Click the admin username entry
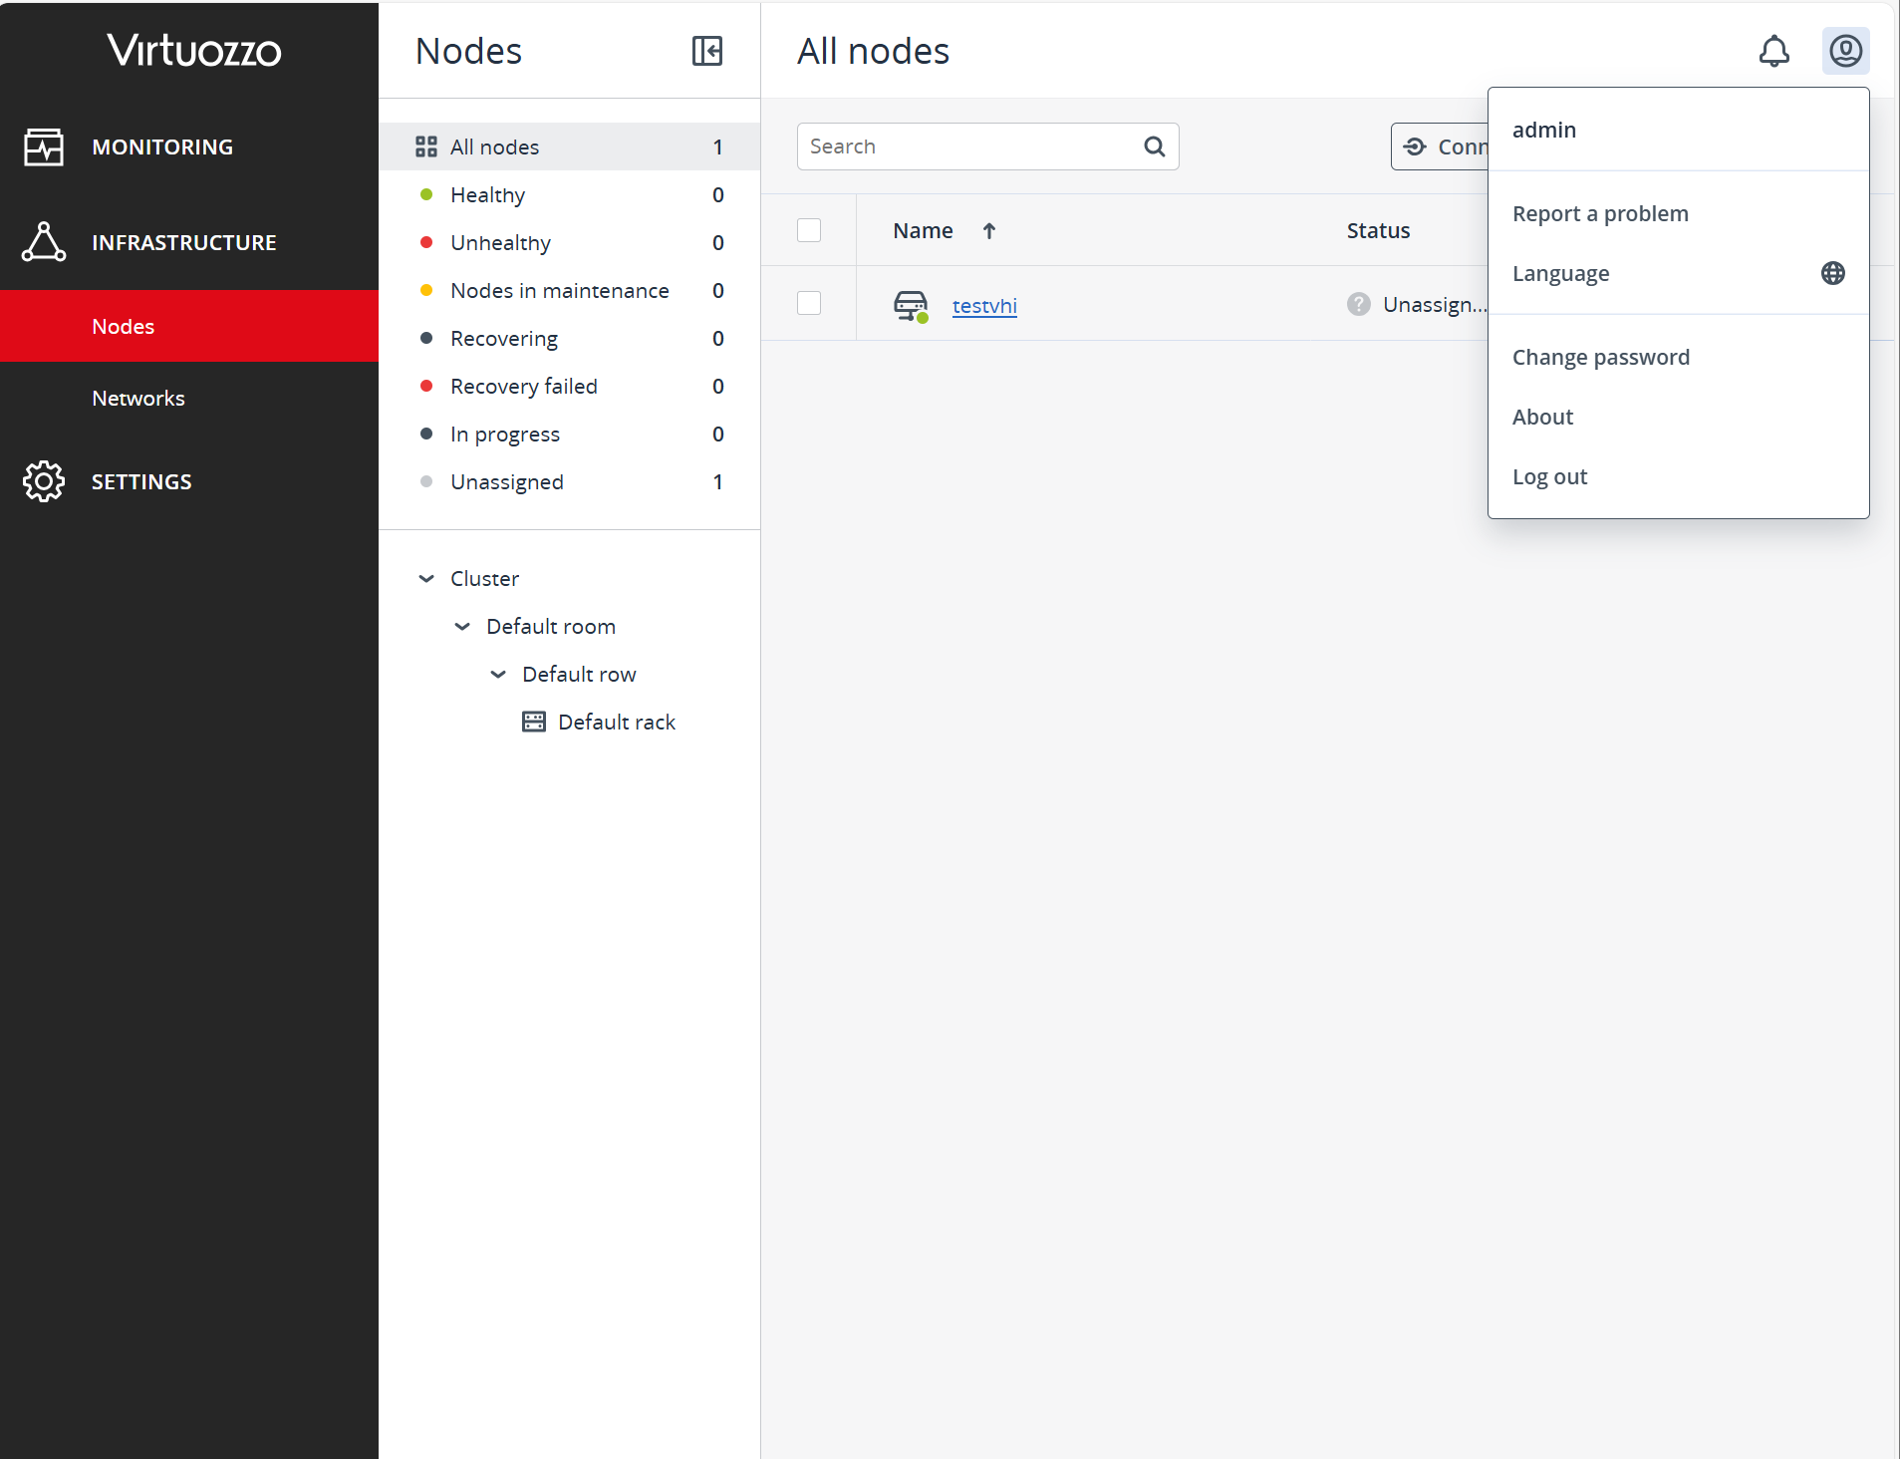Screen dimensions: 1900x1459 [x=1544, y=130]
